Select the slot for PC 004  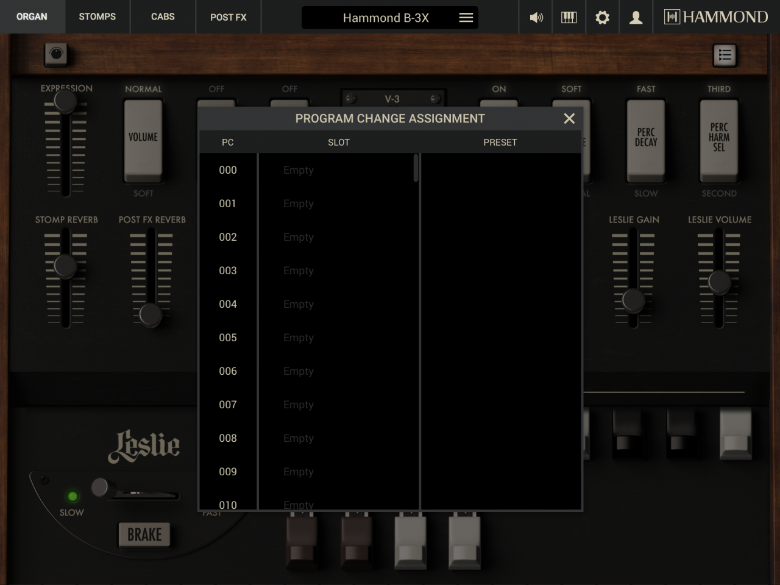coord(339,304)
